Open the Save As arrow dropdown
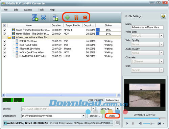This screenshot has height=129, width=169. (x=118, y=109)
